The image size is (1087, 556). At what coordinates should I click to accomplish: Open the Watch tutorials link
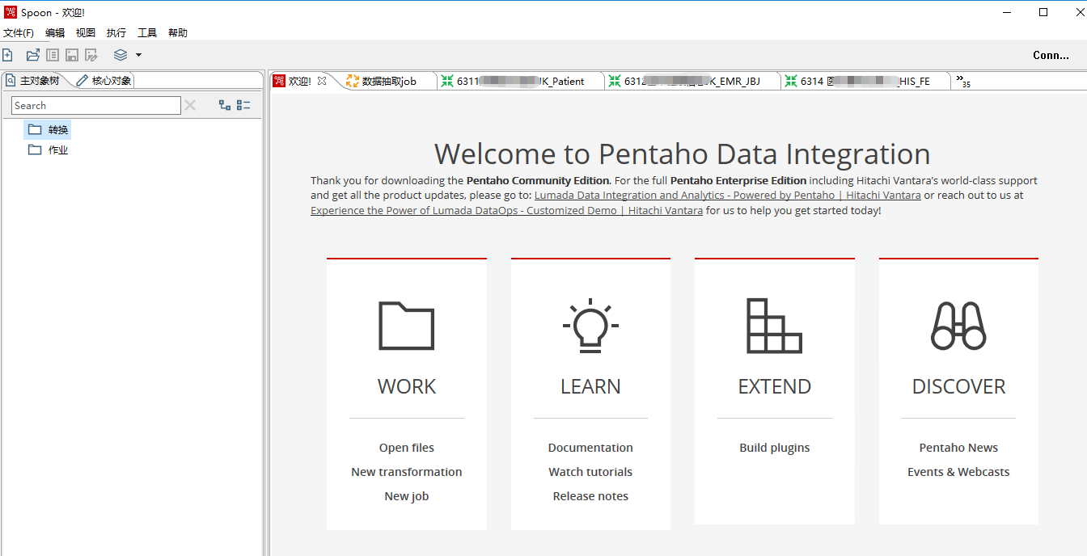[x=590, y=472]
